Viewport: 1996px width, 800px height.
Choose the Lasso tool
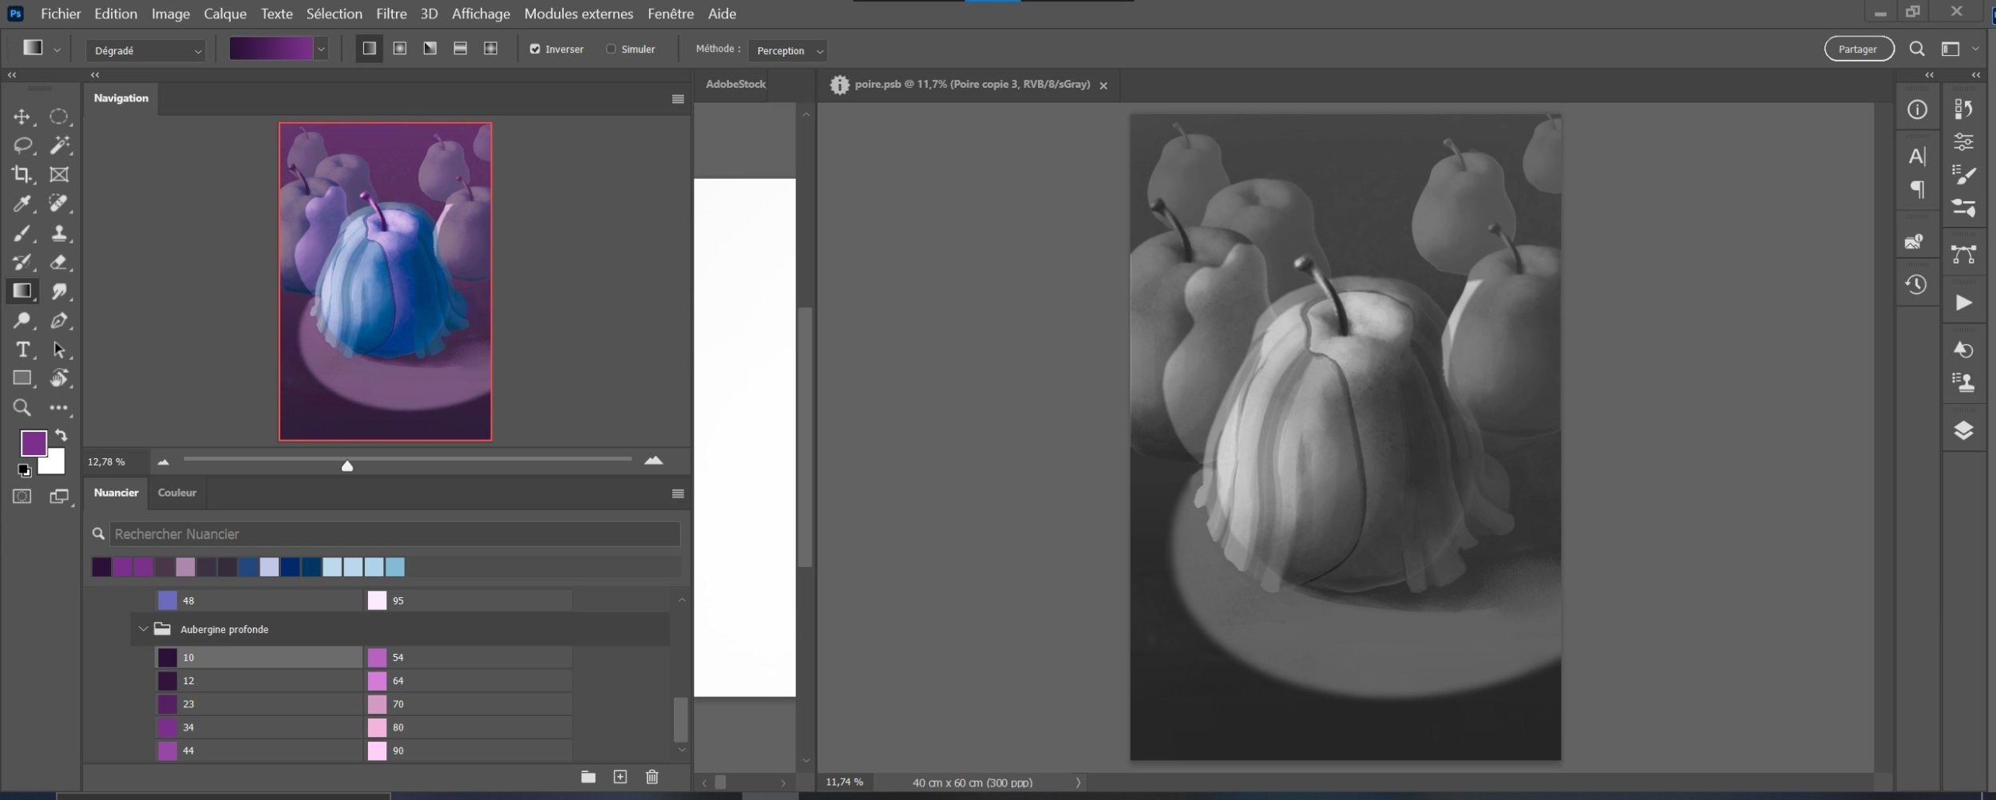tap(22, 145)
